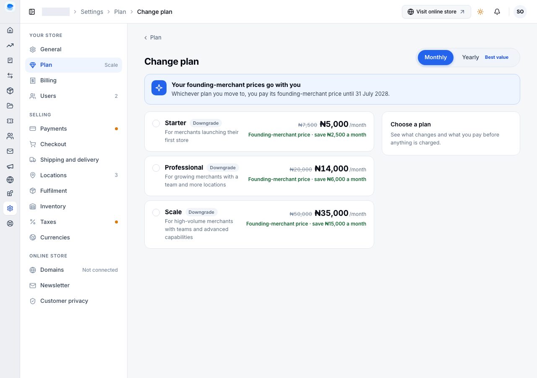The height and width of the screenshot is (378, 537).
Task: Open the General settings page
Action: pos(74,50)
